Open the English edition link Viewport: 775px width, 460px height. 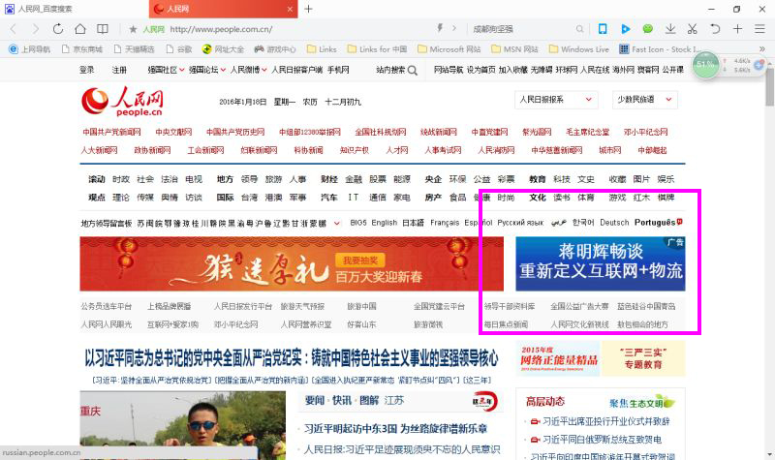tap(384, 223)
